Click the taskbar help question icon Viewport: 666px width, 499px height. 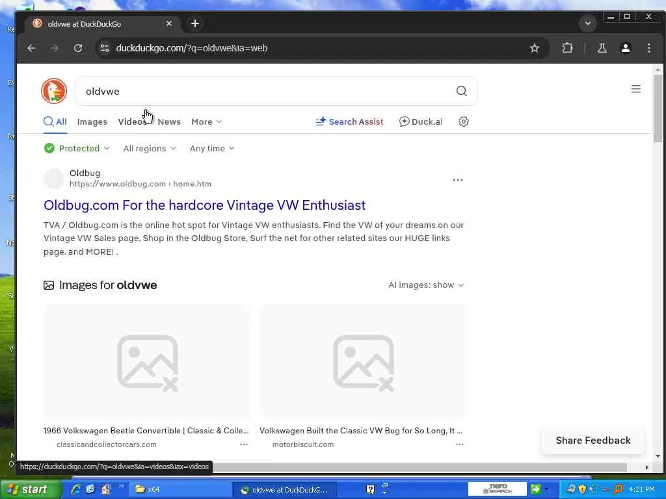tap(370, 489)
